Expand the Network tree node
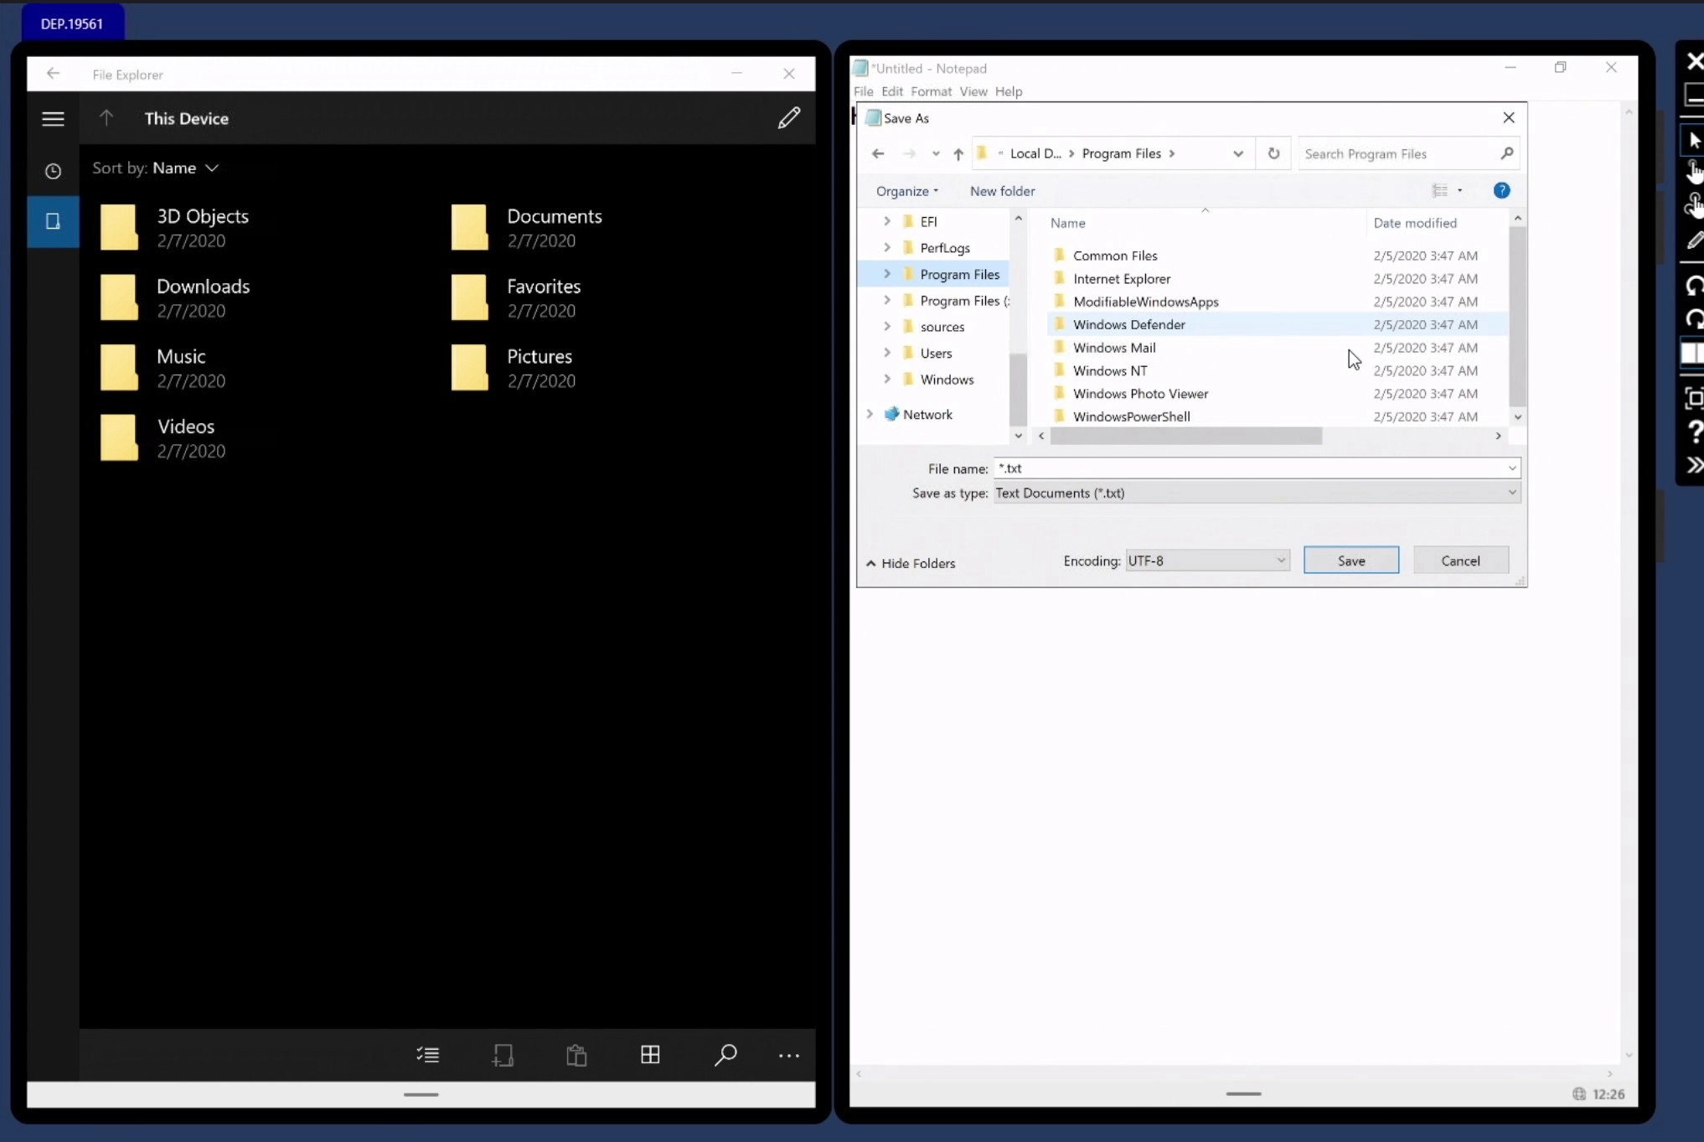 [x=870, y=414]
